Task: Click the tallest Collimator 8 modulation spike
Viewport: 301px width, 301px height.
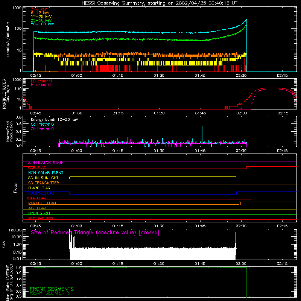Action: pyautogui.click(x=118, y=132)
